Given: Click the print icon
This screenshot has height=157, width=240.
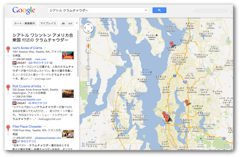Looking at the screenshot, I should click(64, 24).
